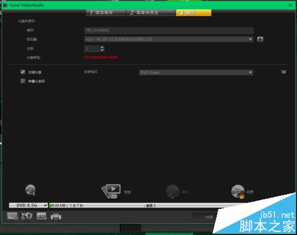Expand more burning options with double chevron
Screen dimensions: 297x235
(x=283, y=72)
